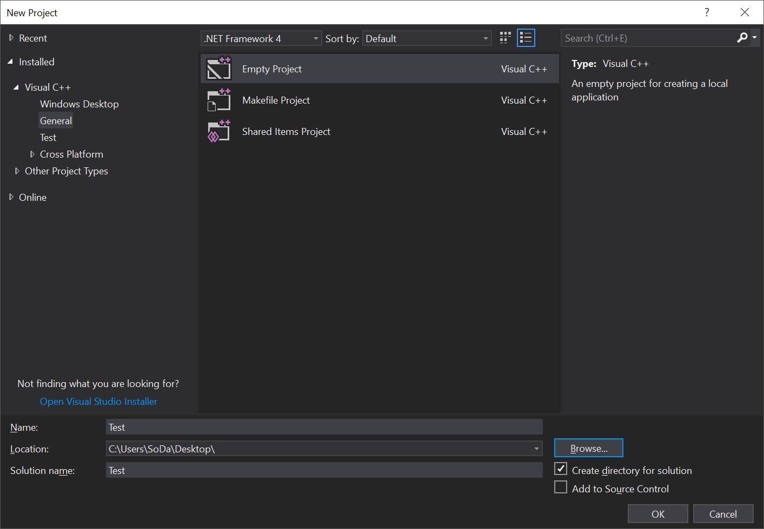
Task: Expand the Cross Platform tree node
Action: (x=32, y=154)
